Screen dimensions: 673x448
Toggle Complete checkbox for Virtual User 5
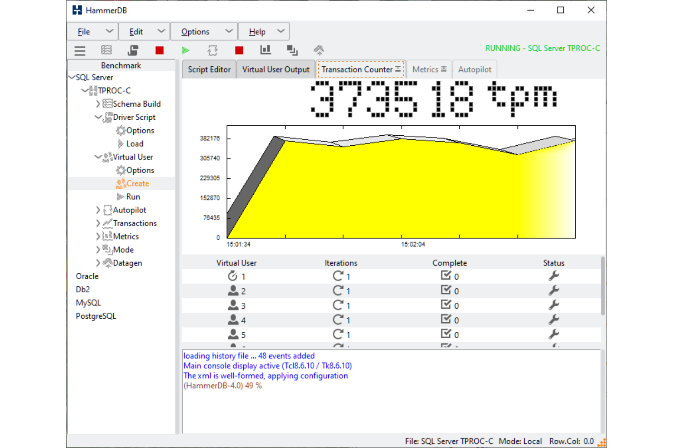click(446, 334)
